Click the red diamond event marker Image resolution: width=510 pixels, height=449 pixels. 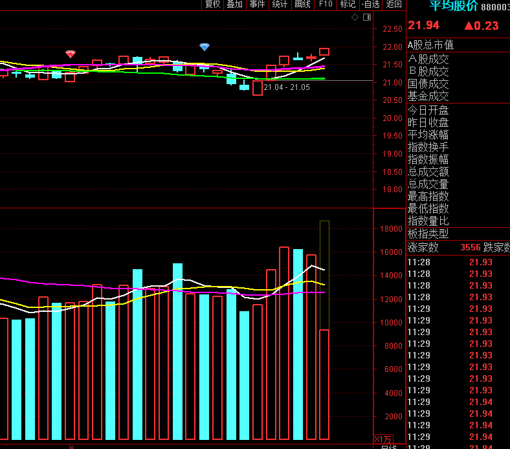(x=71, y=54)
